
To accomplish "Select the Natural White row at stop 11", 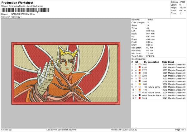I will pyautogui.click(x=159, y=92).
